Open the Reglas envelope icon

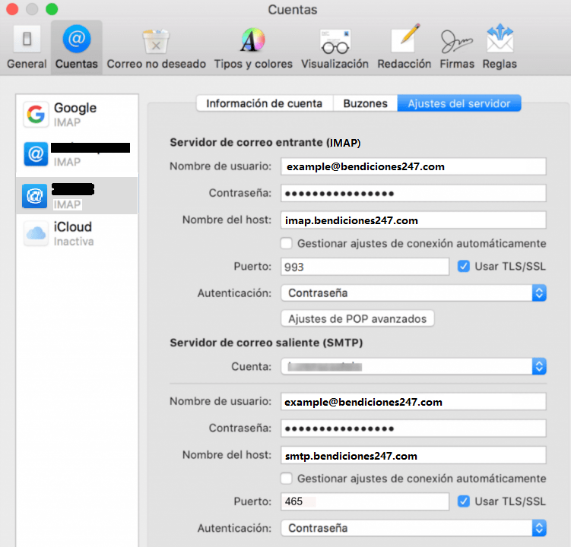click(x=500, y=40)
